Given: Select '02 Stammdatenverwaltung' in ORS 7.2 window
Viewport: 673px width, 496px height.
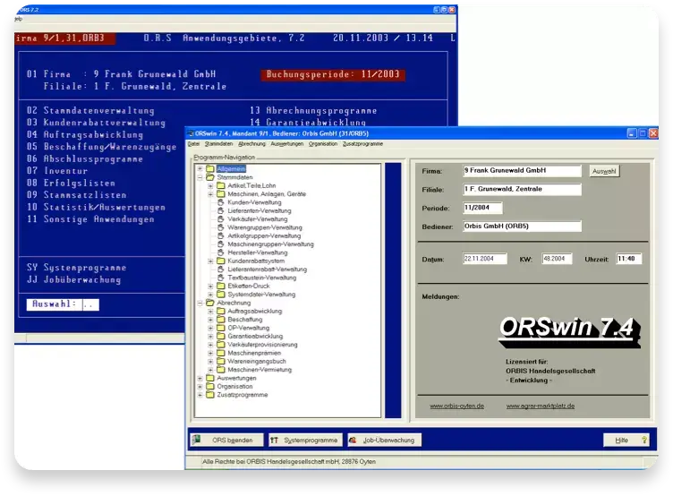Looking at the screenshot, I should point(90,110).
